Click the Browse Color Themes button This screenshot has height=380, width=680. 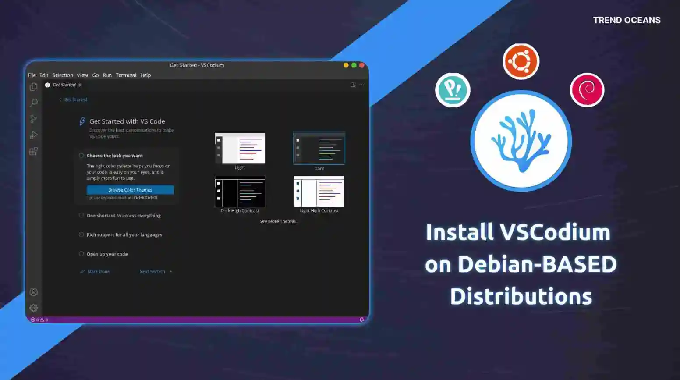(130, 189)
